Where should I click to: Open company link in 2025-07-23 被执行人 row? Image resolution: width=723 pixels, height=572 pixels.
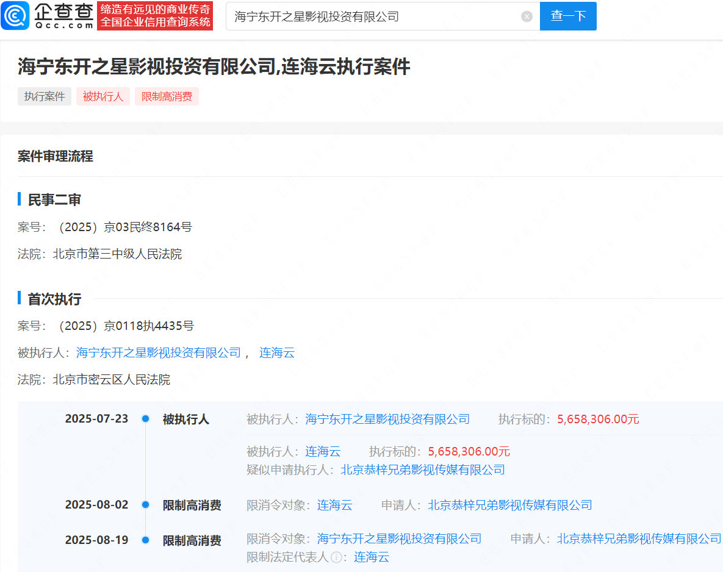pyautogui.click(x=387, y=419)
